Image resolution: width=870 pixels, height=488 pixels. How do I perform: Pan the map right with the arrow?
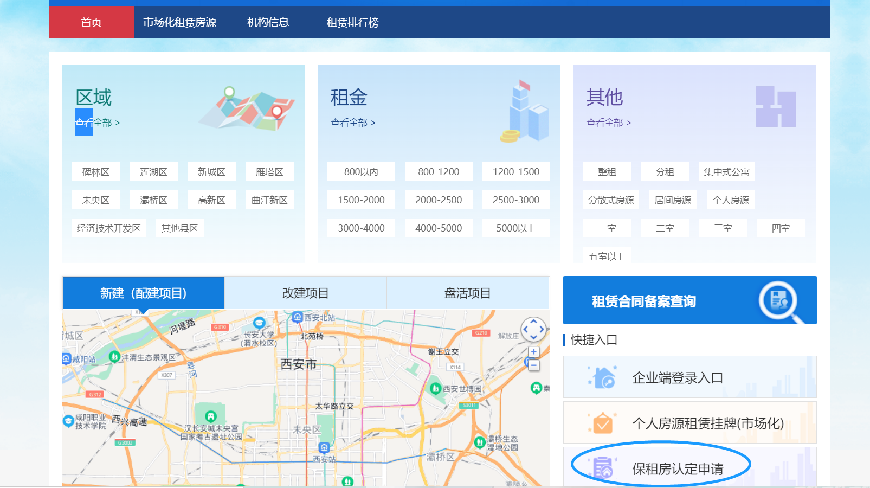coord(542,329)
